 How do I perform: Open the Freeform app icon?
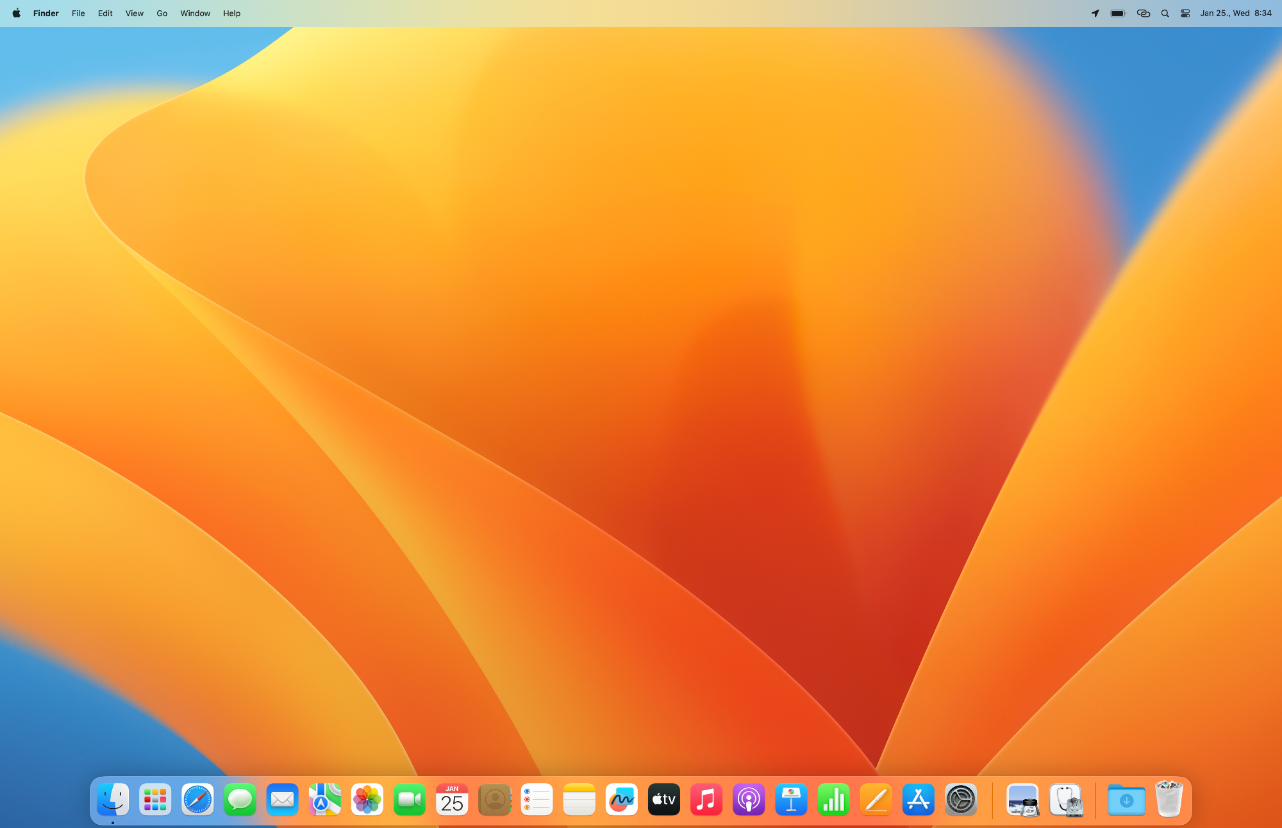tap(621, 799)
